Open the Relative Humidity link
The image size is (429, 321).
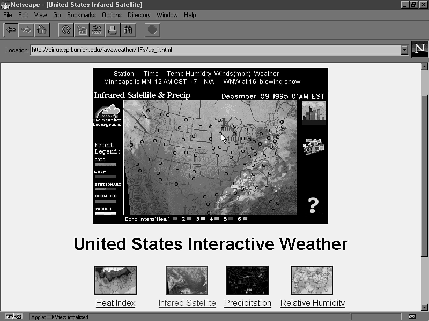point(312,303)
